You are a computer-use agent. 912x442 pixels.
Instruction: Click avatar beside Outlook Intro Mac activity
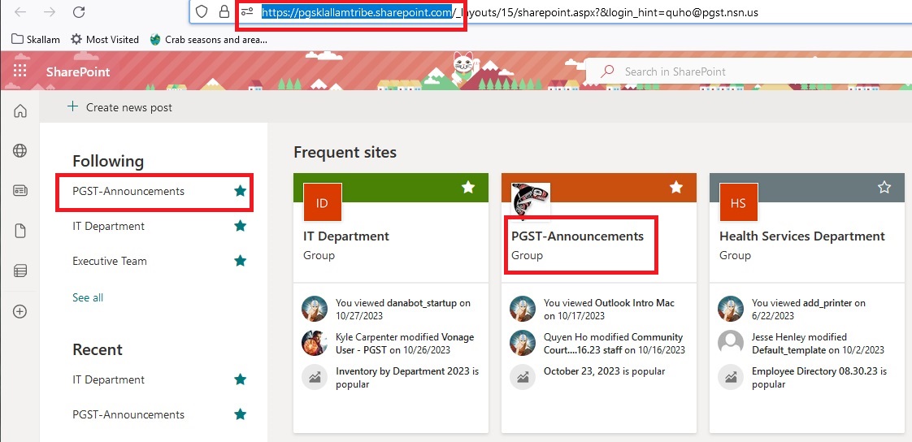523,309
